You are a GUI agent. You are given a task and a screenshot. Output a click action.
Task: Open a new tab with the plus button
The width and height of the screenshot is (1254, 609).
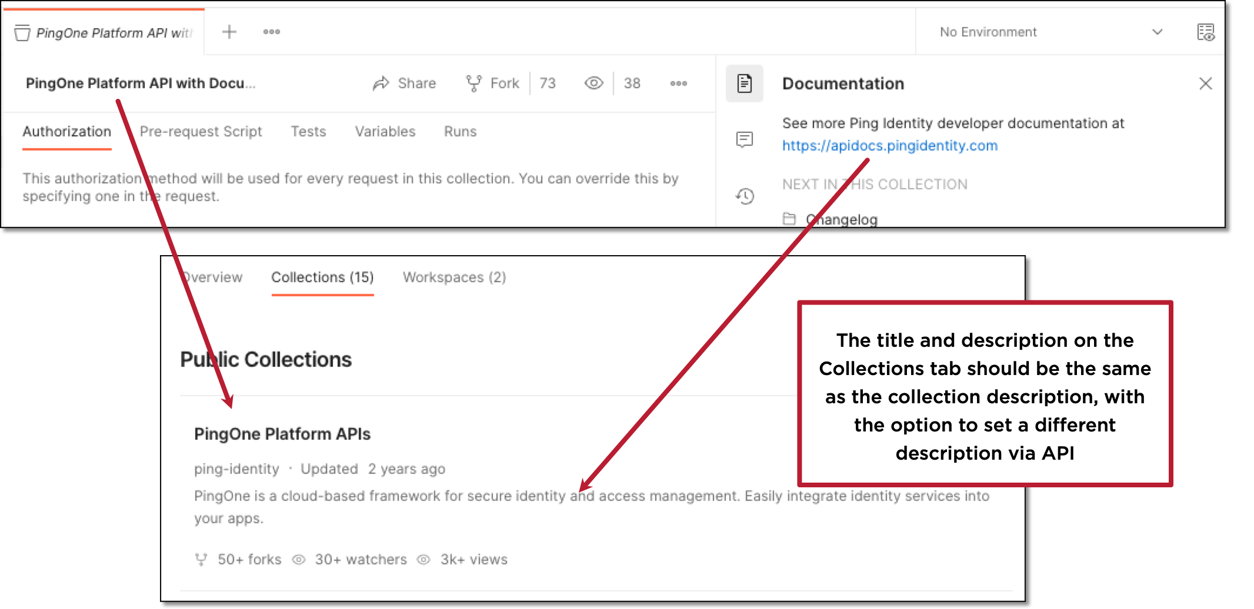[228, 32]
